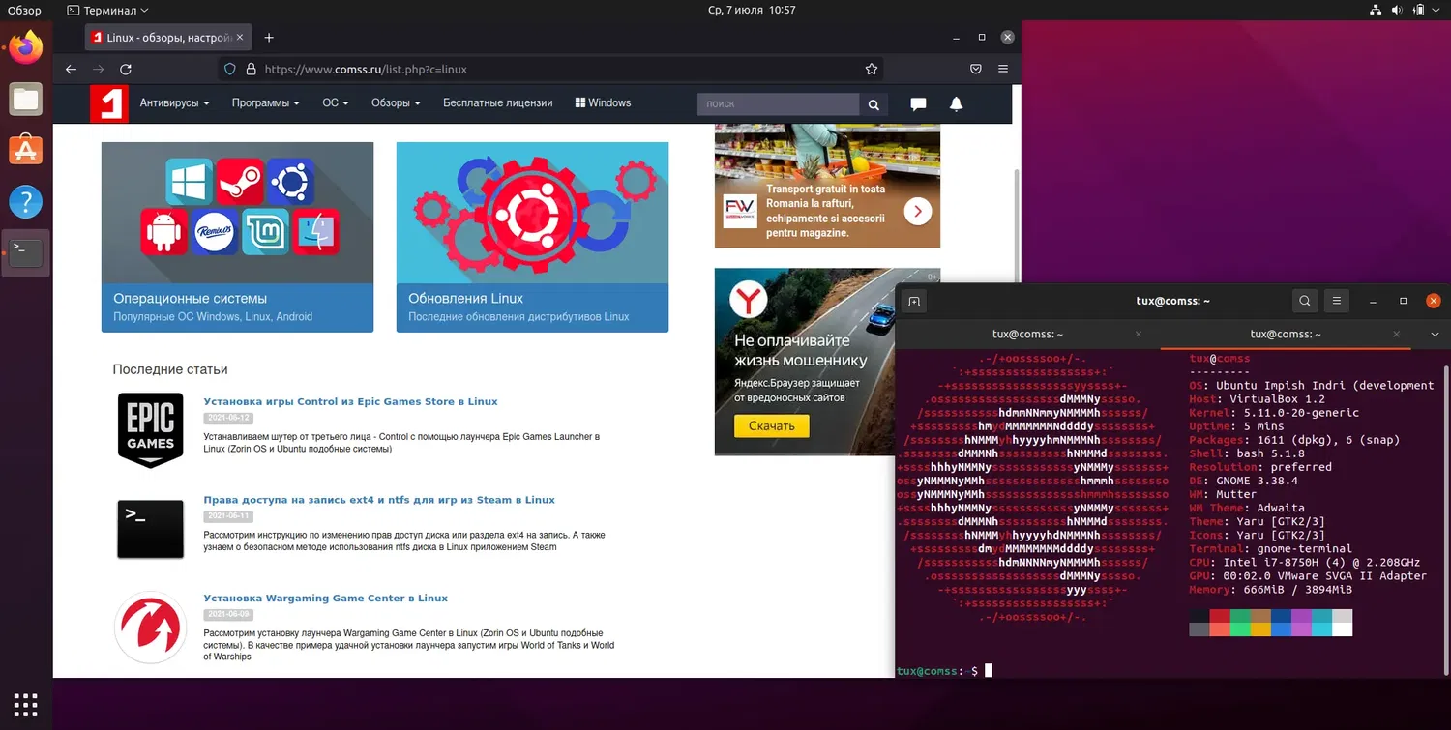Click the arrow on the Romania transport ad
The image size is (1451, 730).
click(918, 211)
